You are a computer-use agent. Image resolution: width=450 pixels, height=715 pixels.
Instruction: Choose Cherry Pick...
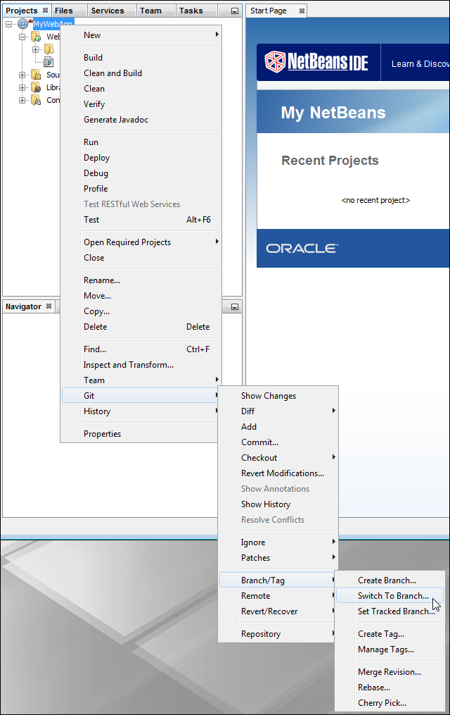[390, 703]
